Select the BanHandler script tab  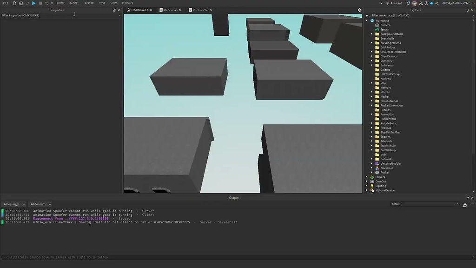(x=200, y=9)
